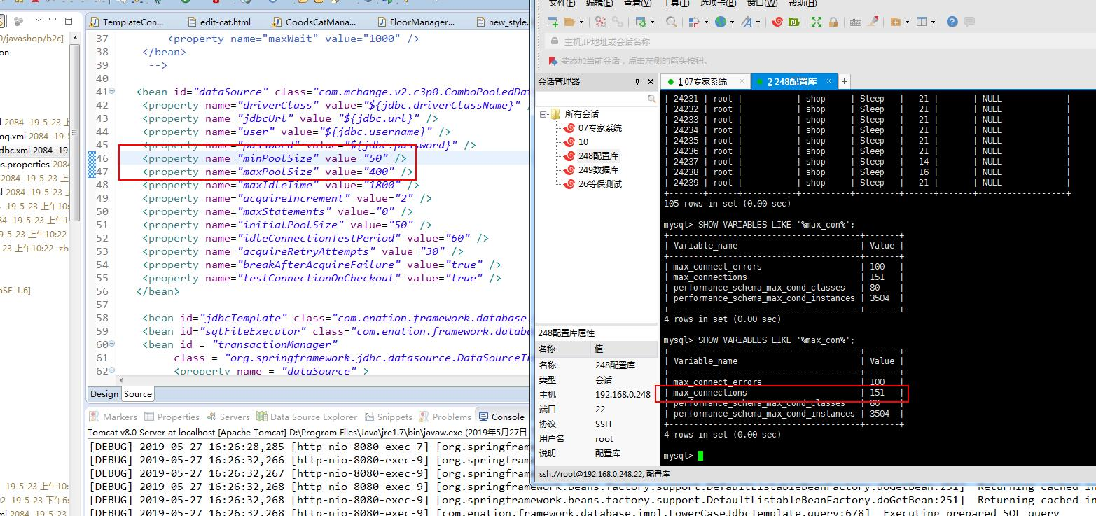Select session 248配置库 in session tree
This screenshot has width=1096, height=516.
(x=598, y=155)
